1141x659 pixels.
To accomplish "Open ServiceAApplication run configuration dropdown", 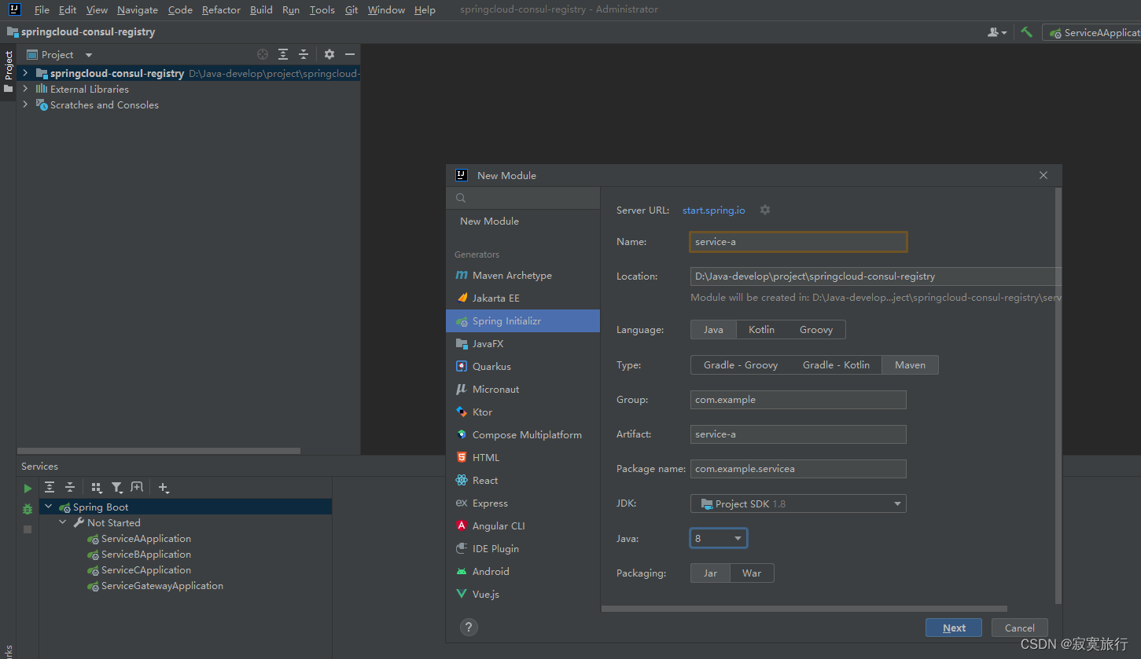I will (x=1091, y=32).
